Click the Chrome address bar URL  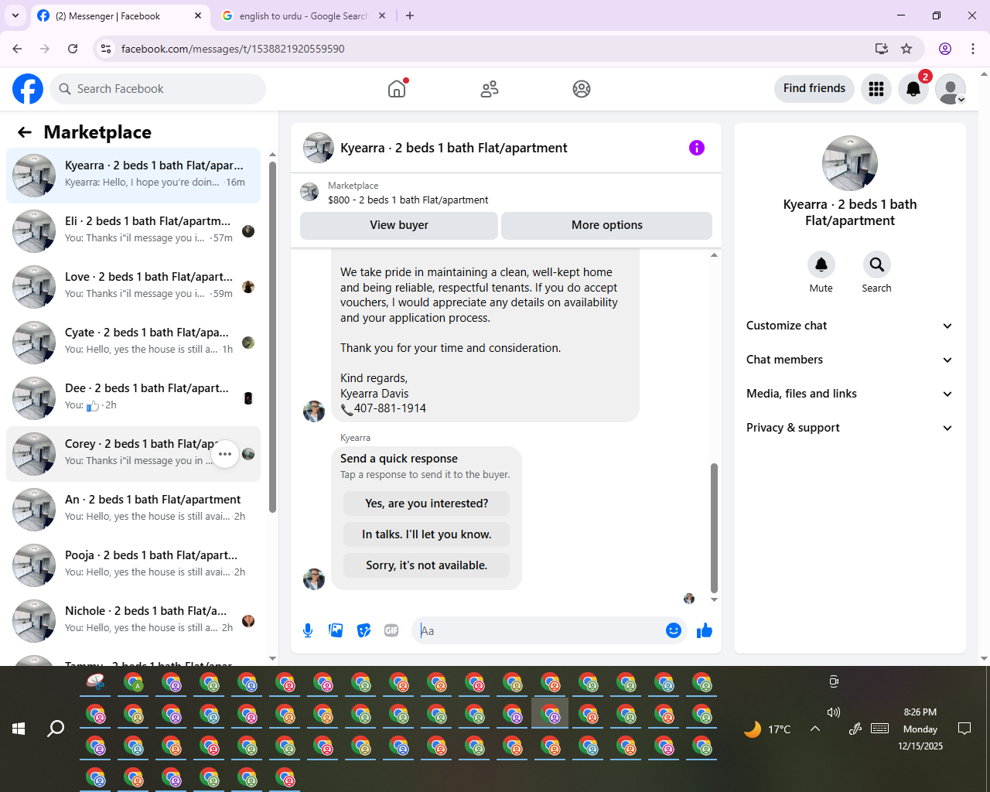click(233, 49)
